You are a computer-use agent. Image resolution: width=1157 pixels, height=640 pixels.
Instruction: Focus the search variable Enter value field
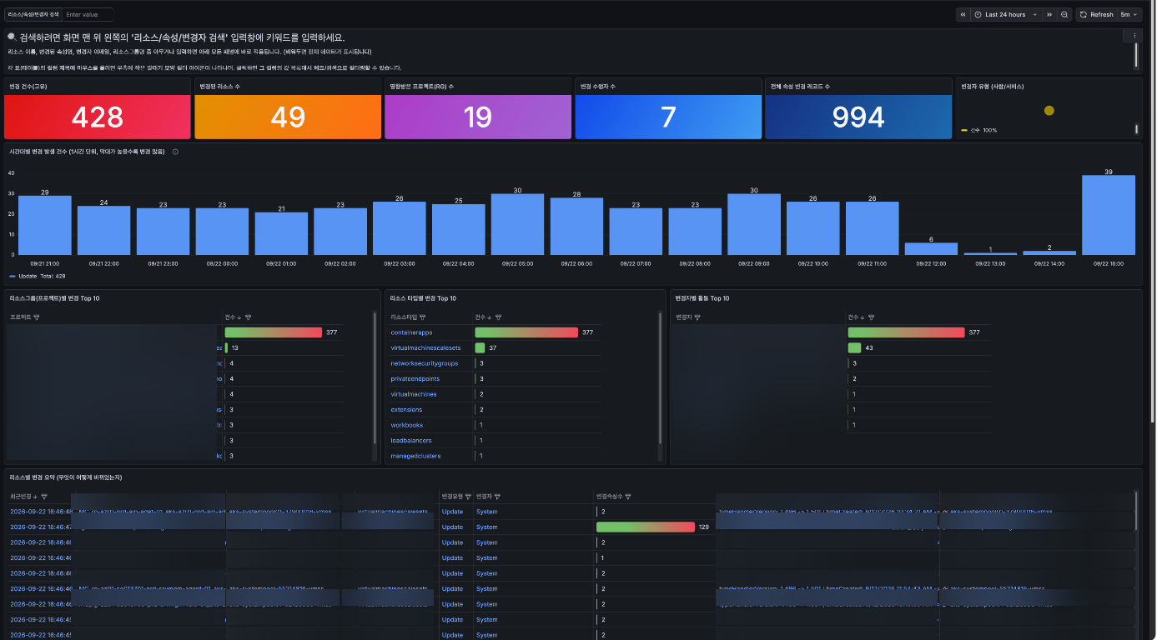coord(88,14)
